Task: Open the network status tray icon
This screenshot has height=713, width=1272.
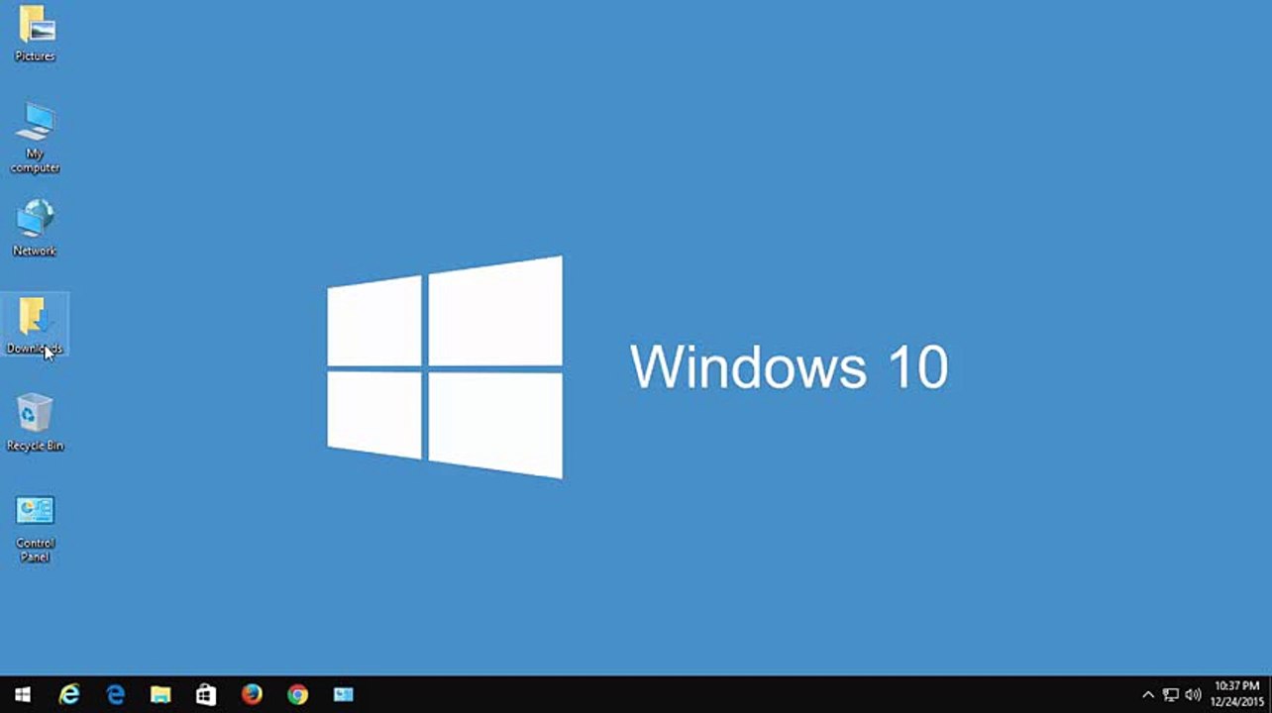Action: click(1171, 695)
